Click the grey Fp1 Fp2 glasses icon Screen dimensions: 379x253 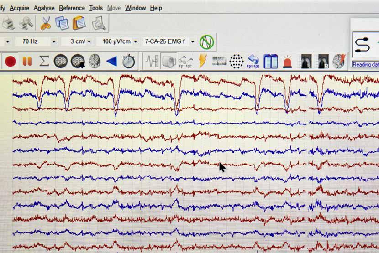tap(185, 62)
